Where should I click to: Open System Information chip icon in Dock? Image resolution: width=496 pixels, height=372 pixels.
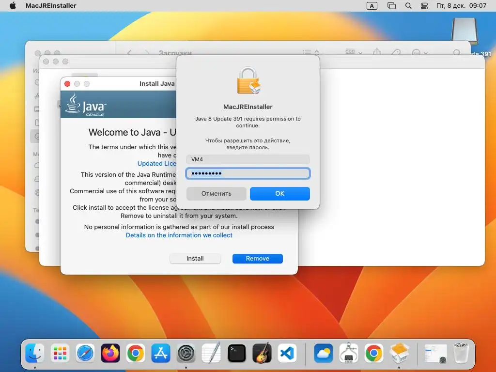[x=349, y=353]
